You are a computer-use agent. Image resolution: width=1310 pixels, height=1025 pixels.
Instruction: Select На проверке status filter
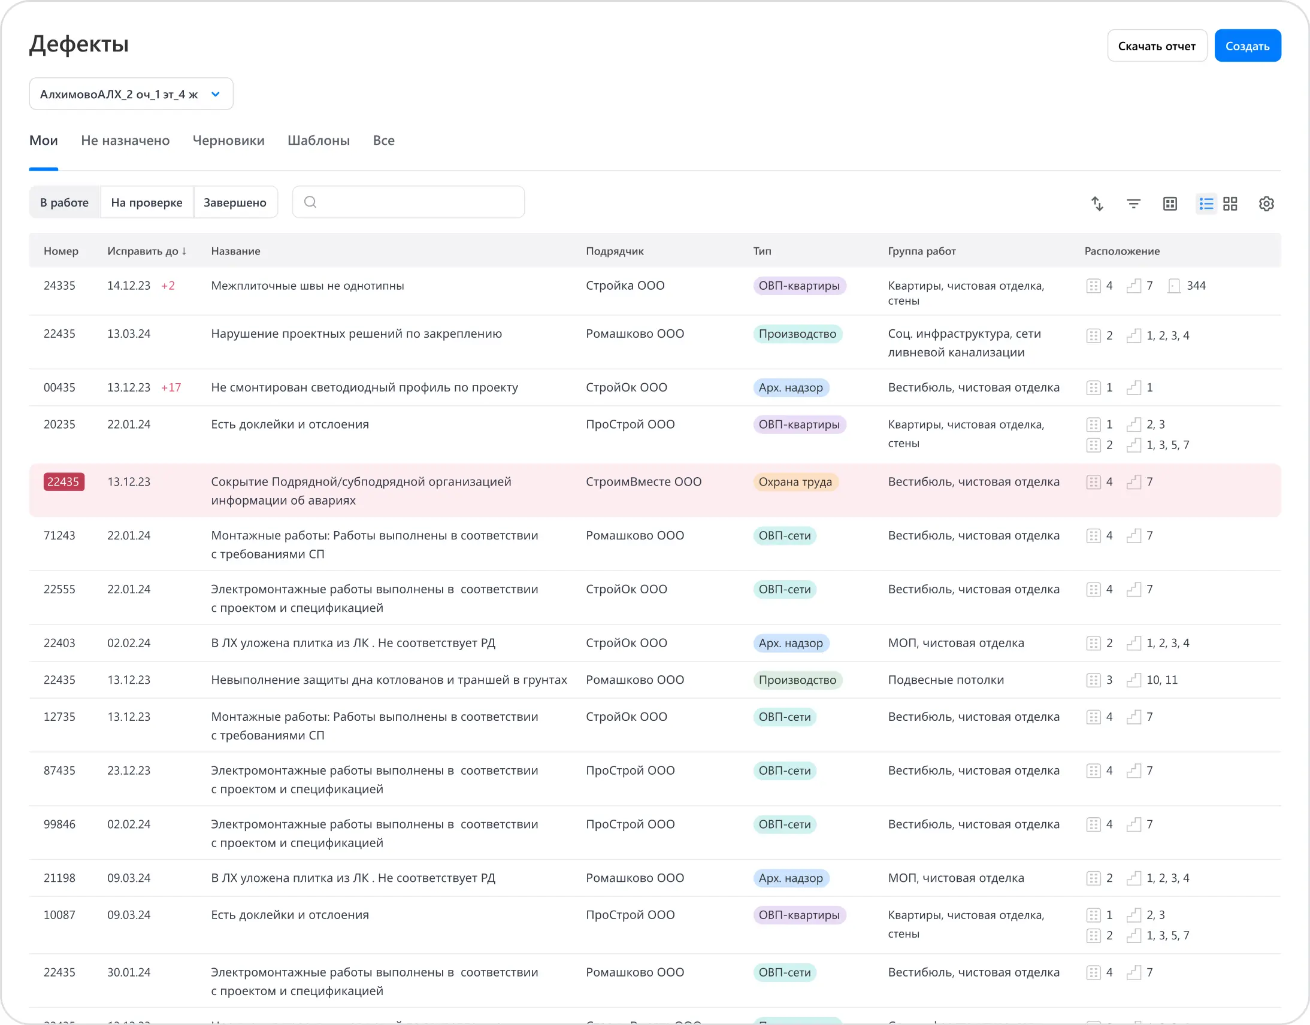pos(147,202)
